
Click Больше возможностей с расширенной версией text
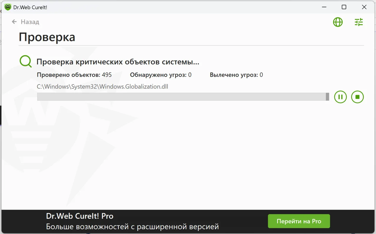[x=132, y=227]
